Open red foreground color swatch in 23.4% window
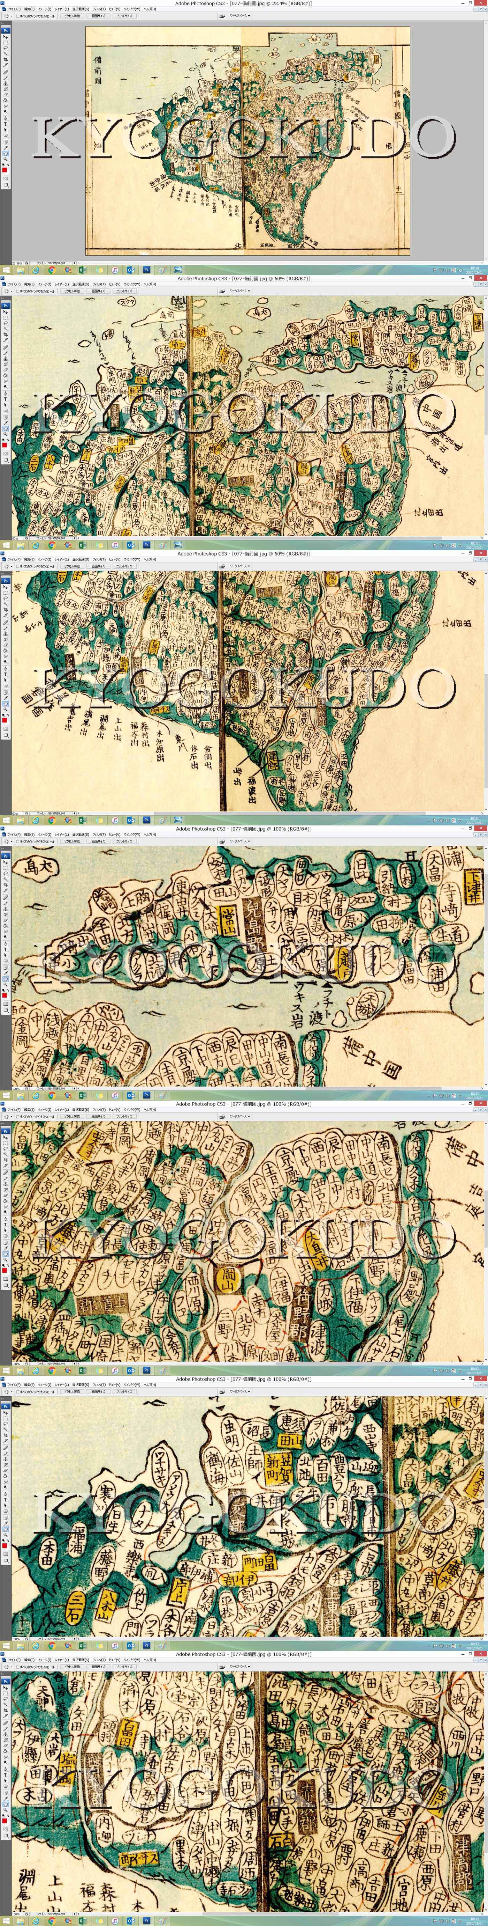Viewport: 488px width, 1926px height. point(5,169)
